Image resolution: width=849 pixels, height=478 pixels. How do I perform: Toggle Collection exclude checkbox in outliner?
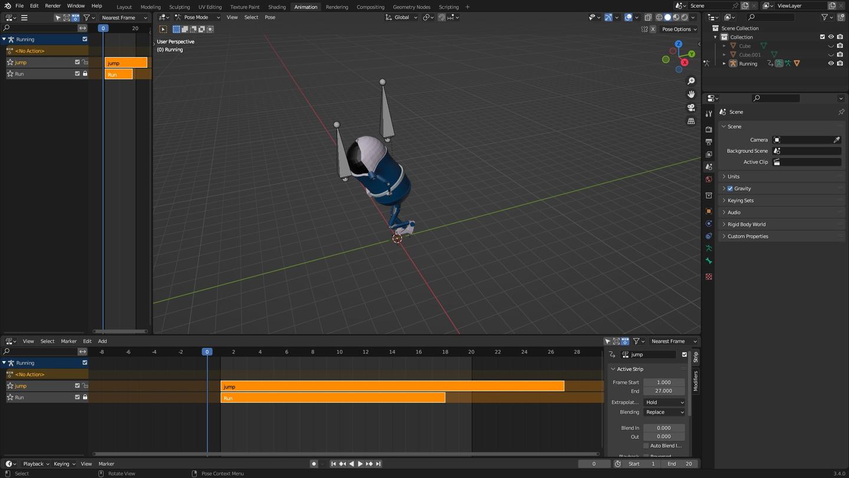[x=822, y=37]
